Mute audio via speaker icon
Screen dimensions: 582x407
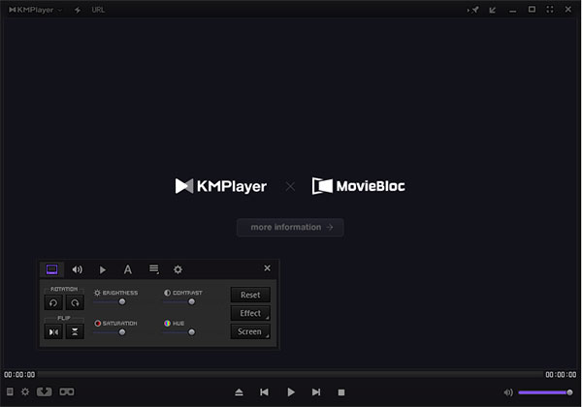(x=508, y=392)
